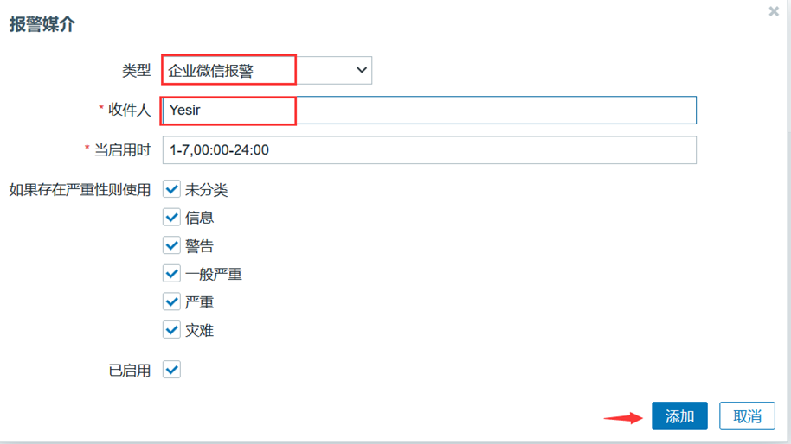The image size is (791, 444).
Task: Click the 添加 button to add media
Action: (679, 415)
